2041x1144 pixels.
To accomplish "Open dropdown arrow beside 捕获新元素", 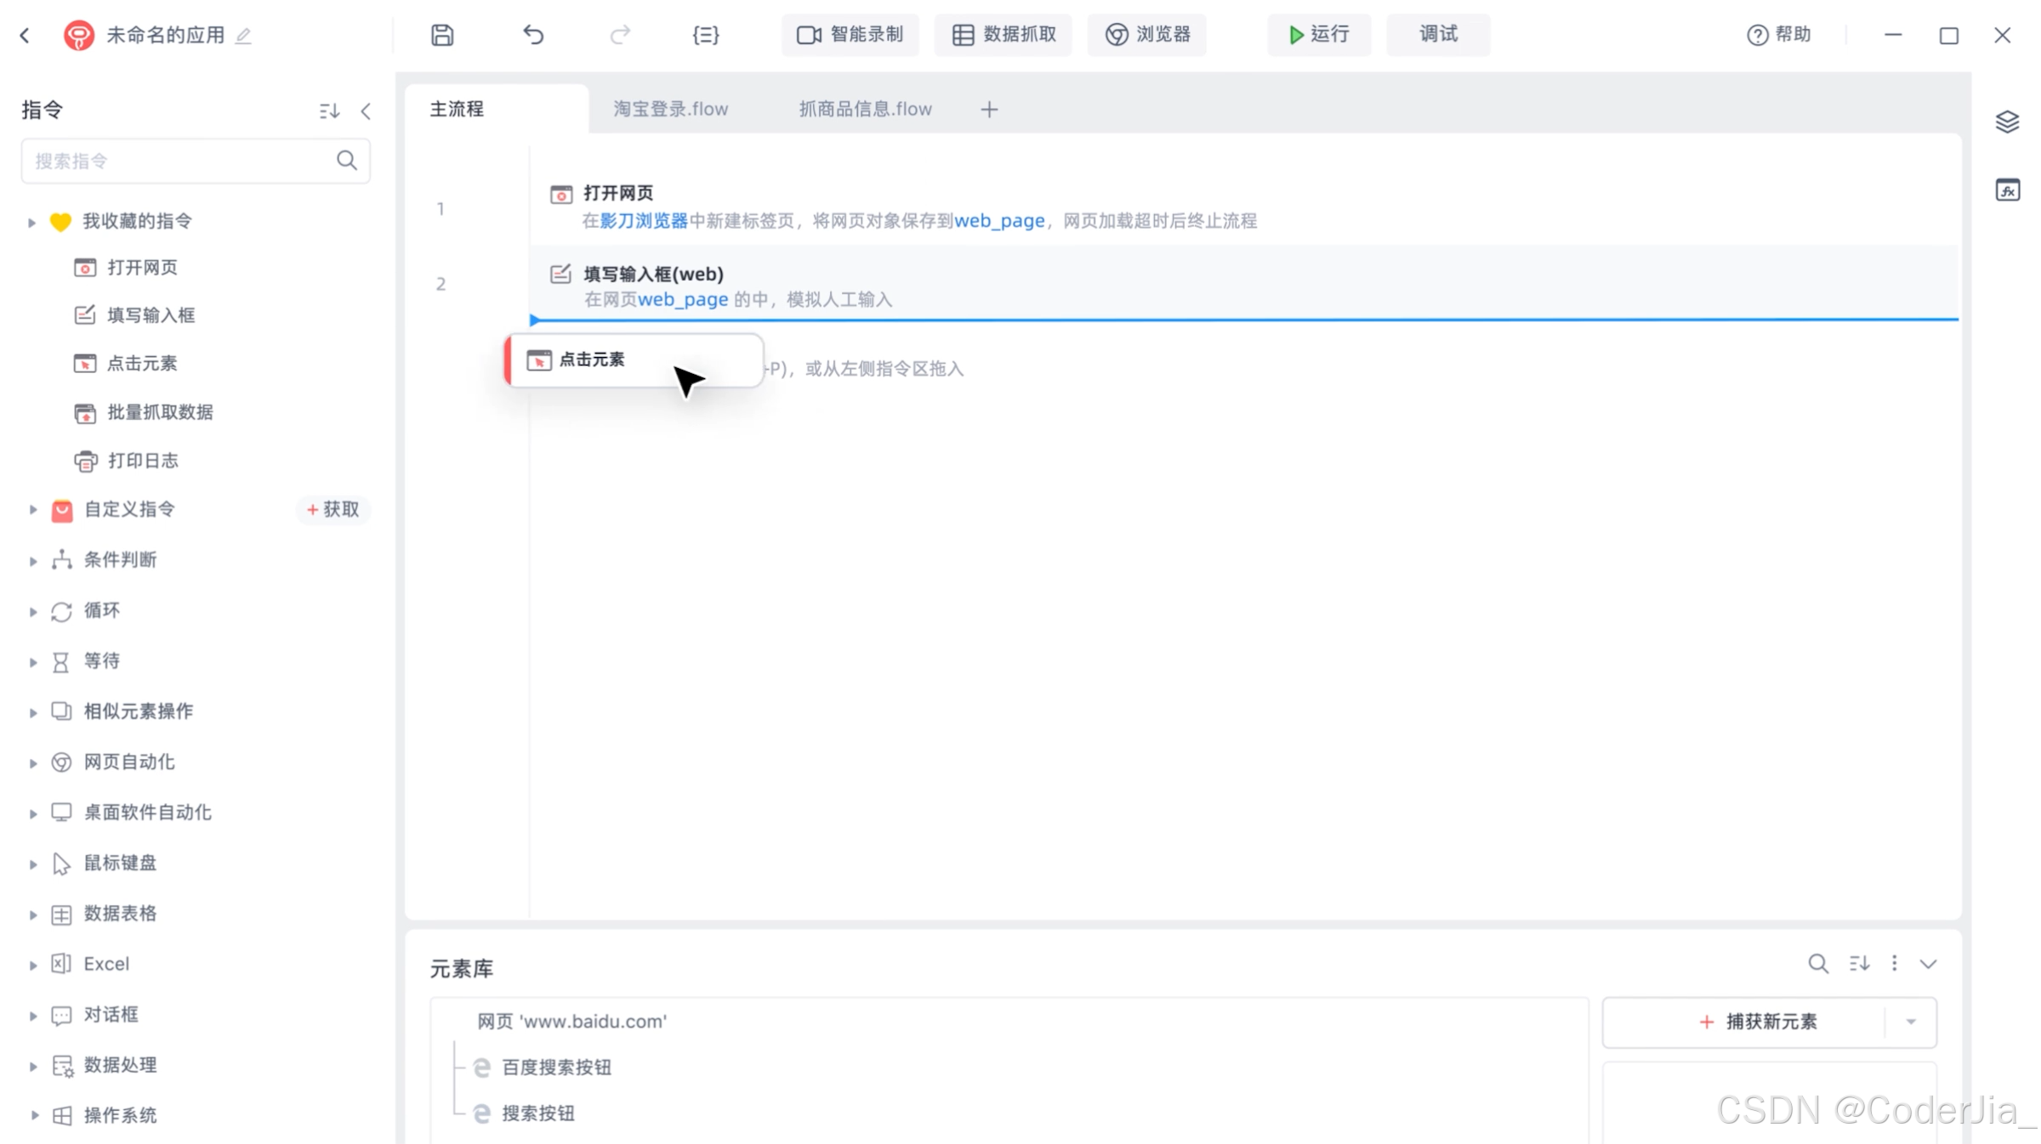I will [x=1911, y=1022].
